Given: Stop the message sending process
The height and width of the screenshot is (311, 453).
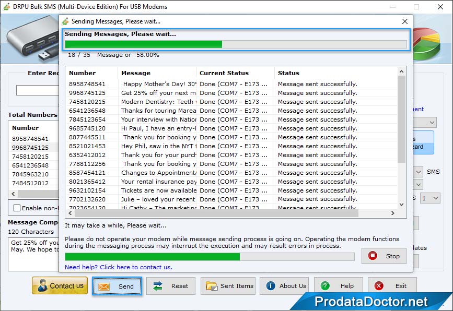Looking at the screenshot, I should click(384, 256).
